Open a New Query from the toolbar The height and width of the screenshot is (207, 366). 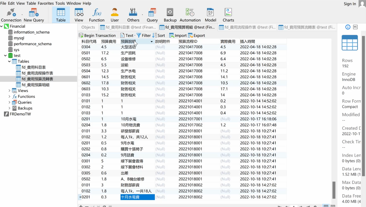[34, 15]
